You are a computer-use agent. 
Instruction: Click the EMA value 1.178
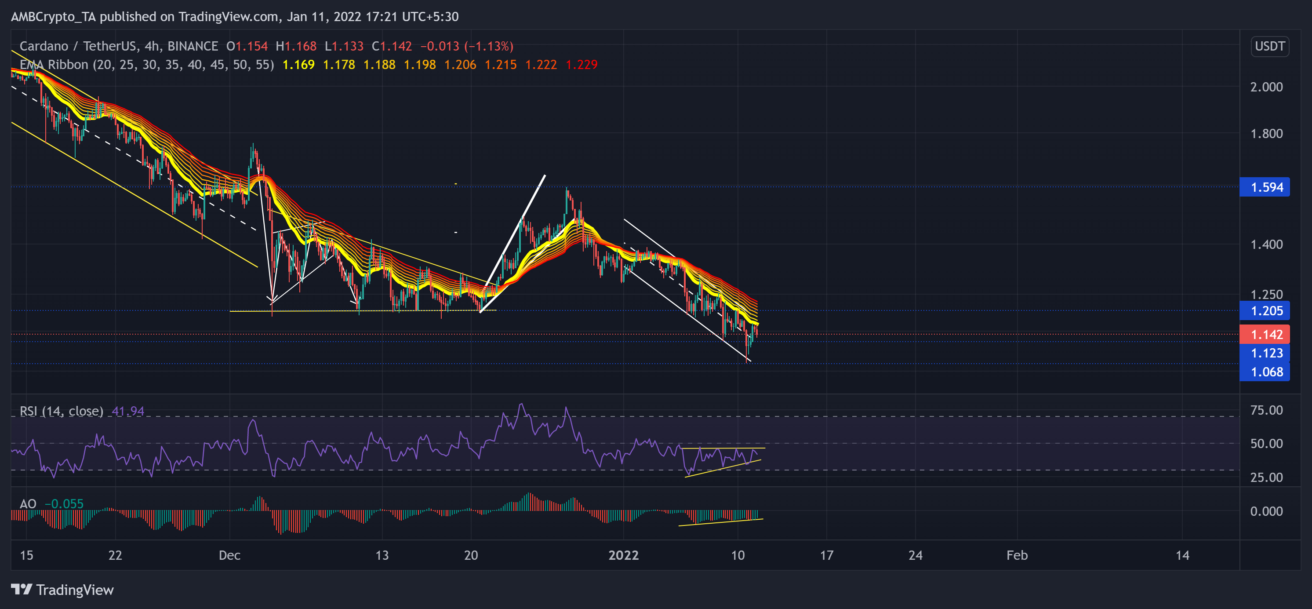339,65
